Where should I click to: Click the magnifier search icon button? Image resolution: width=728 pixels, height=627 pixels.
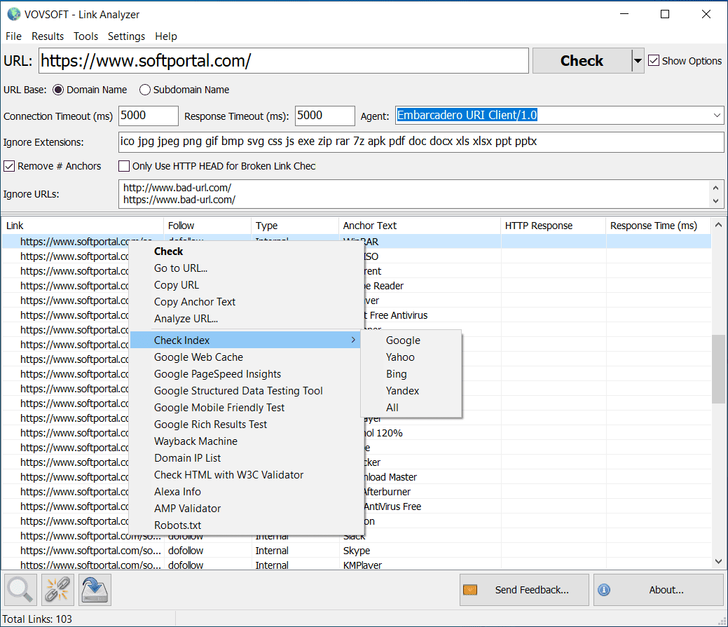coord(20,589)
